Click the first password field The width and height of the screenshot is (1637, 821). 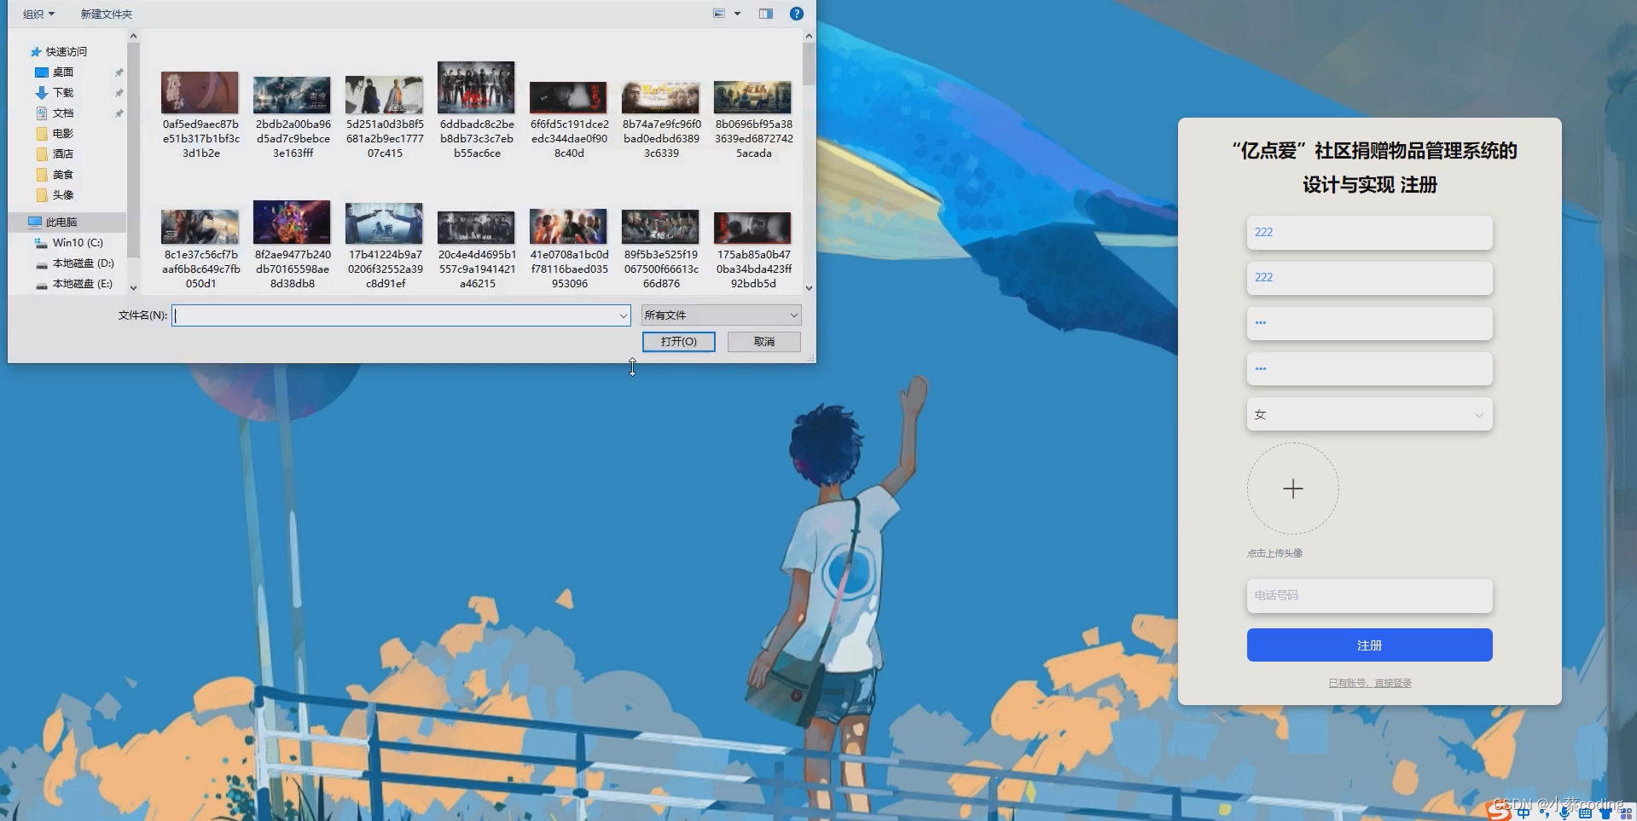pyautogui.click(x=1370, y=323)
